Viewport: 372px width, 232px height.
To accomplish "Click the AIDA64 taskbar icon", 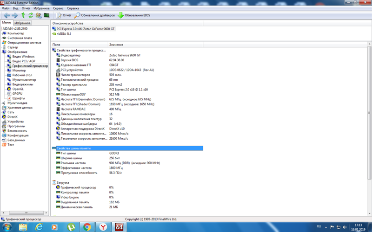I will 119,227.
